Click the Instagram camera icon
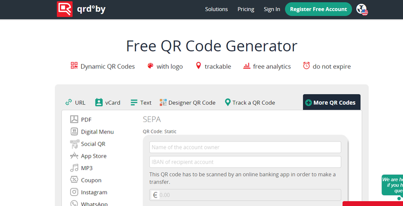Screen dimensions: 403x206 pos(74,192)
